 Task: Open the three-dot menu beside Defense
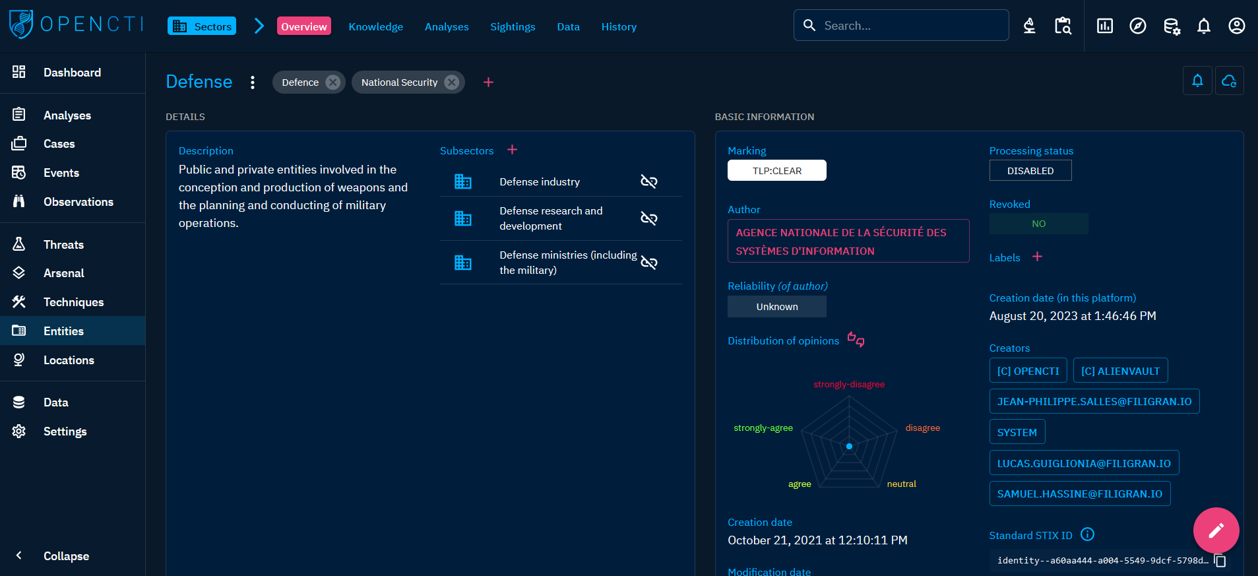point(253,82)
